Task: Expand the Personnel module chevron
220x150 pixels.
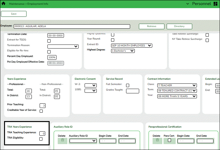Action: tap(188, 4)
